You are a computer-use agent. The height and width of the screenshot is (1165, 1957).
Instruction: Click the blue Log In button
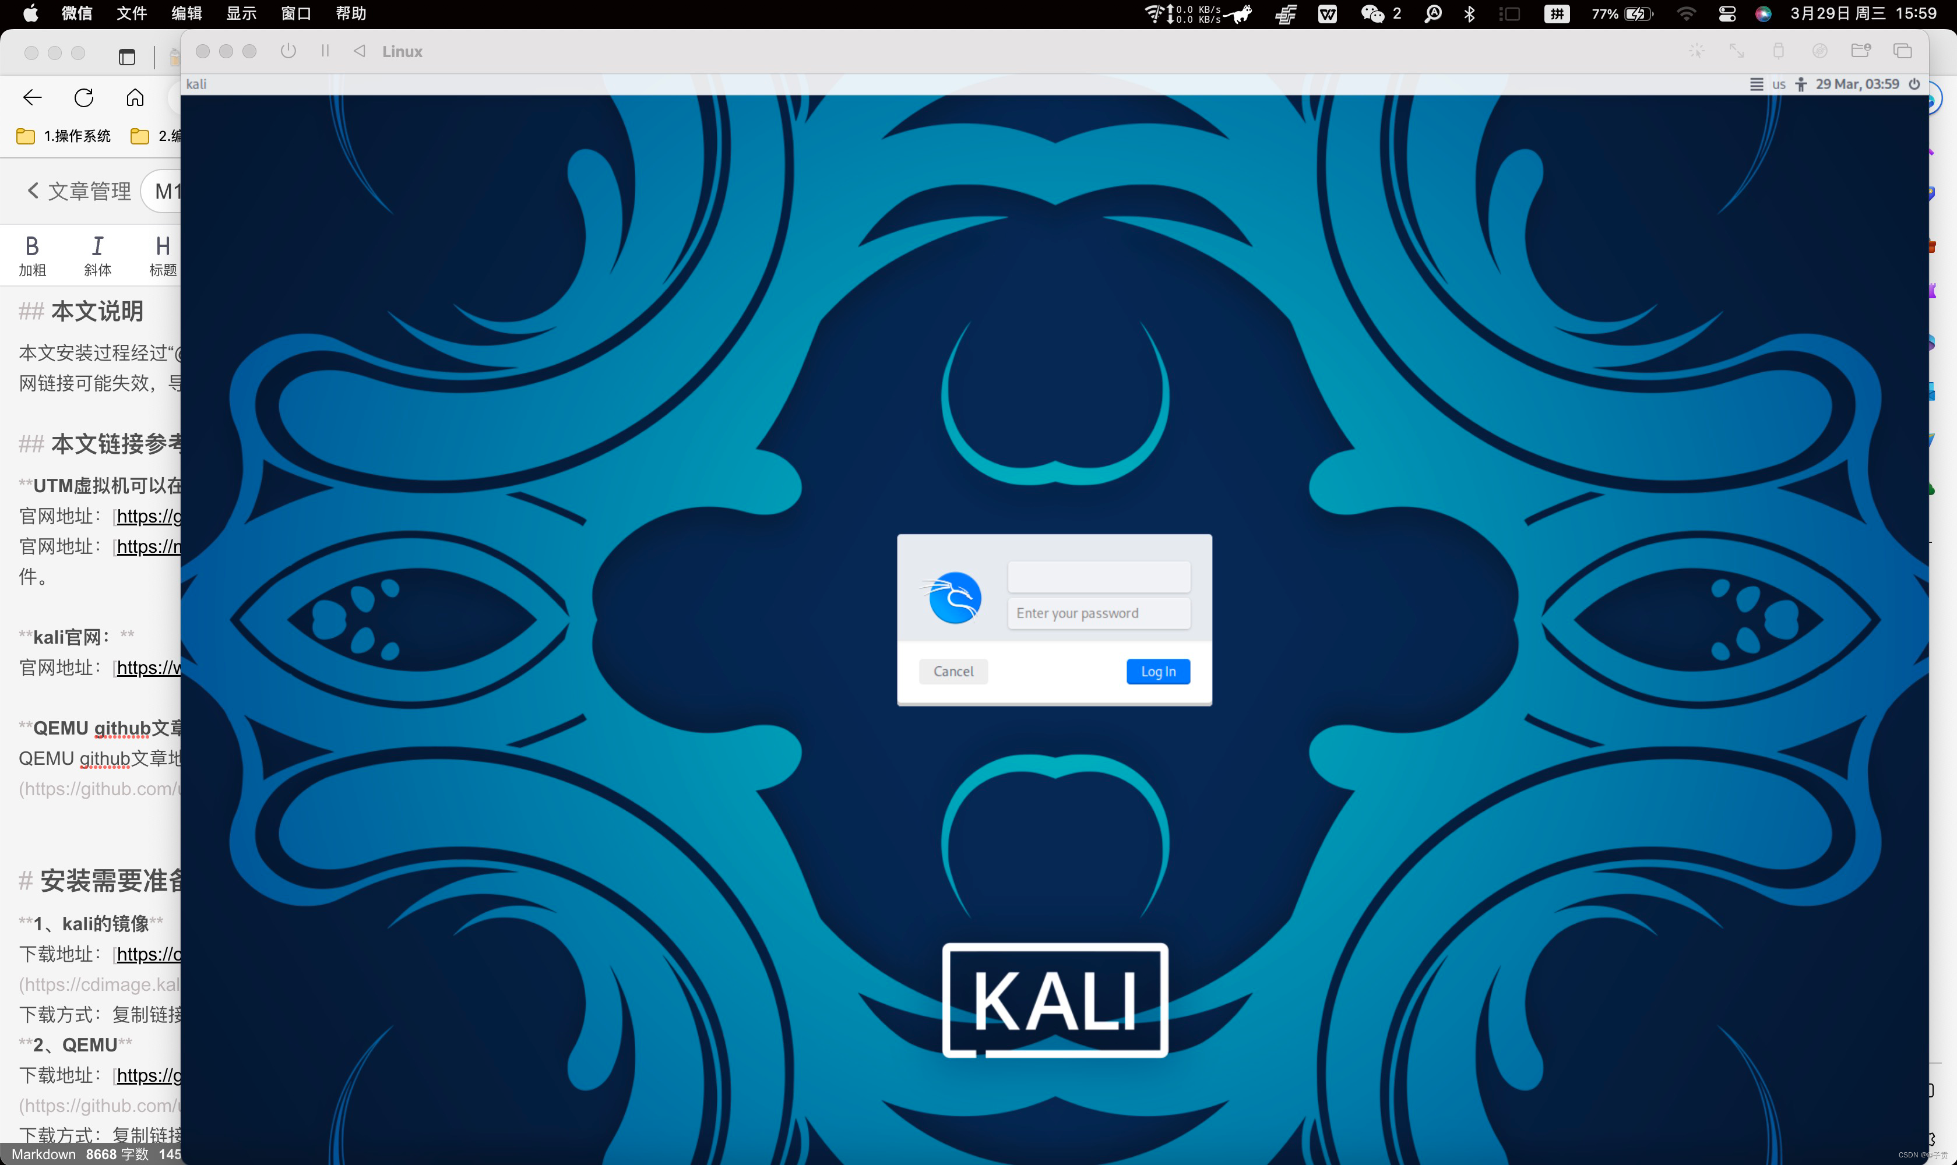coord(1159,671)
